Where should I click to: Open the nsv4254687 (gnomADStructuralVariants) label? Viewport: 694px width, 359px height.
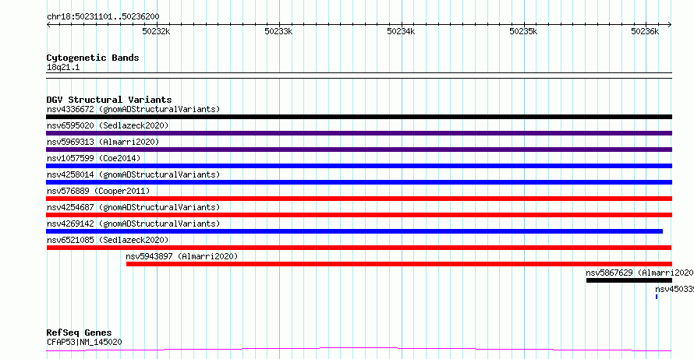point(133,207)
